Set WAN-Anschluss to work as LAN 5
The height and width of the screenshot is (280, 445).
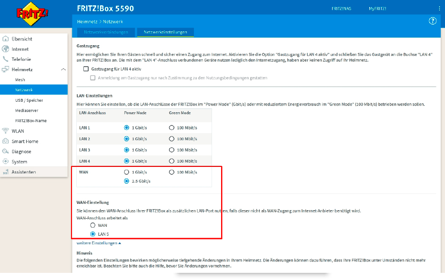(93, 234)
